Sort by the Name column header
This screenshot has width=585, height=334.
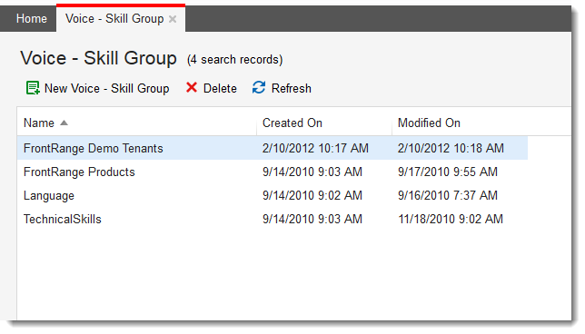coord(39,123)
